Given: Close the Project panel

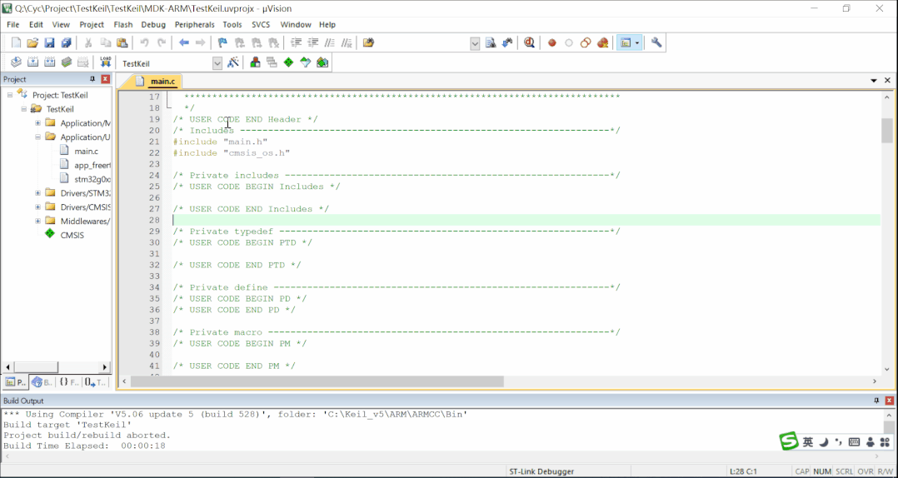Looking at the screenshot, I should coord(105,80).
